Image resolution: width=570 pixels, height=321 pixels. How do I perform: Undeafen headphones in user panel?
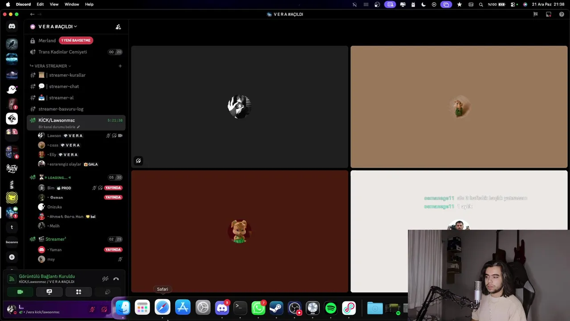tap(104, 309)
